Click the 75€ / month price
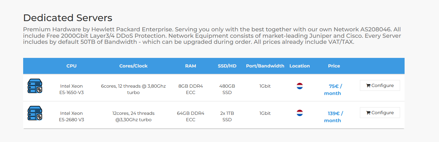 (334, 90)
